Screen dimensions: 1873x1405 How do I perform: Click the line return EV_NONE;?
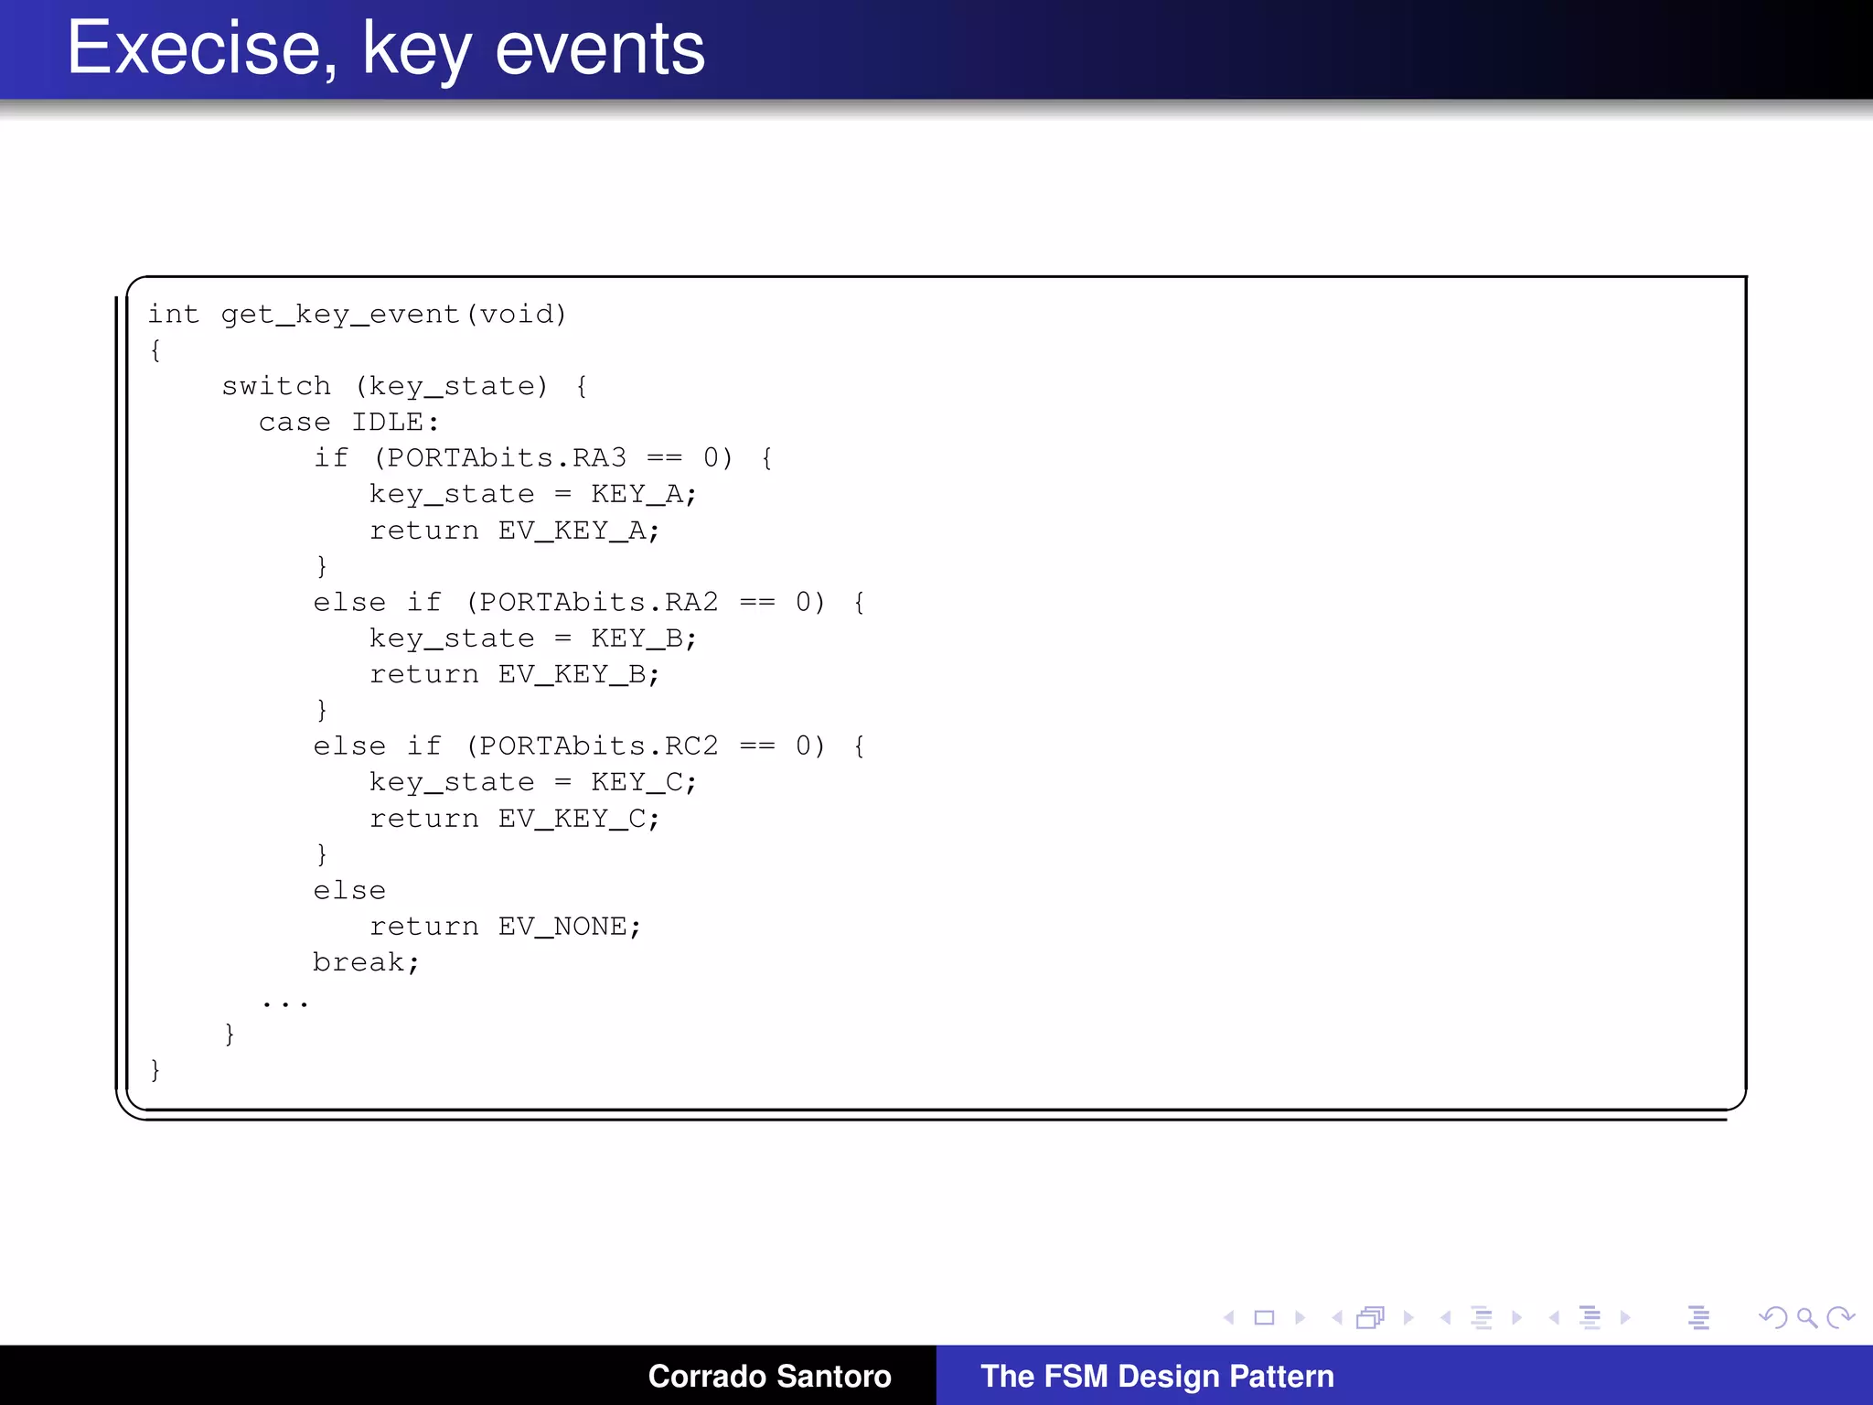click(x=505, y=927)
